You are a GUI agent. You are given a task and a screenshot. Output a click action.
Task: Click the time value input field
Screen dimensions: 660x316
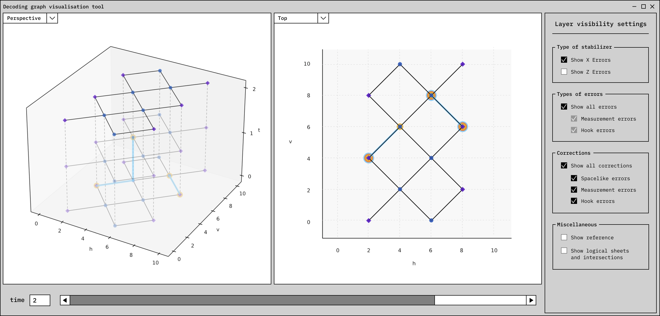40,300
